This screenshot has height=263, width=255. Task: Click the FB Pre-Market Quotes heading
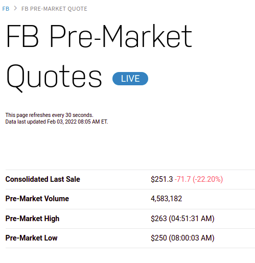click(x=99, y=58)
